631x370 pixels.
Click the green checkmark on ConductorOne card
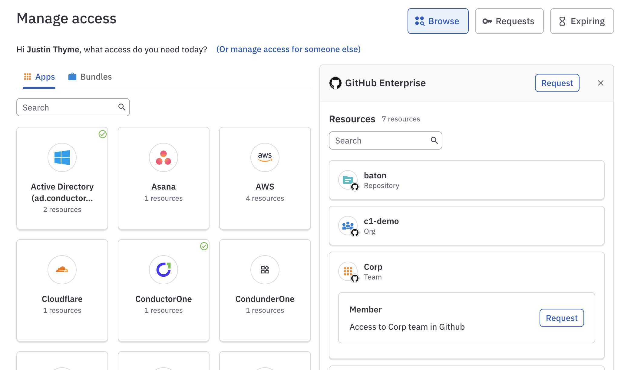204,246
